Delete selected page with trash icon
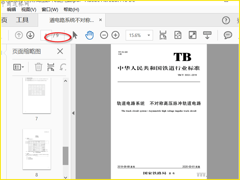Image resolution: width=240 pixels, height=180 pixels. (38, 67)
